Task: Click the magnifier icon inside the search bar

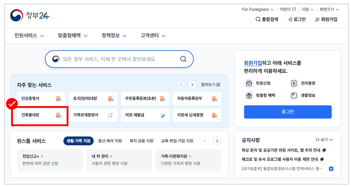Action: (x=183, y=59)
